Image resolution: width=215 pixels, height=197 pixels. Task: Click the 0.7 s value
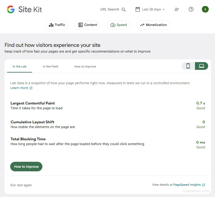click(x=201, y=103)
